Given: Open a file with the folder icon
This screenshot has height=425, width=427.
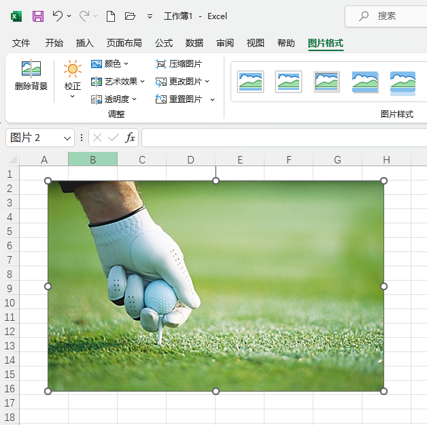Looking at the screenshot, I should coord(130,16).
